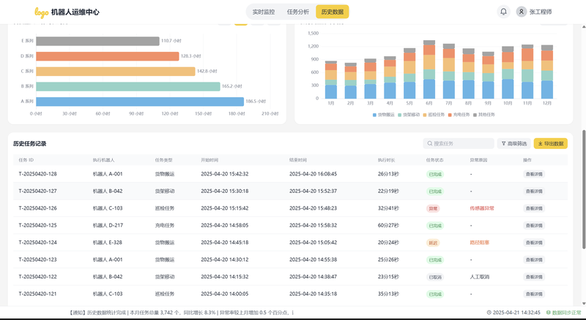The image size is (586, 320).
Task: Click the 12月 stacked bar
Action: point(547,72)
